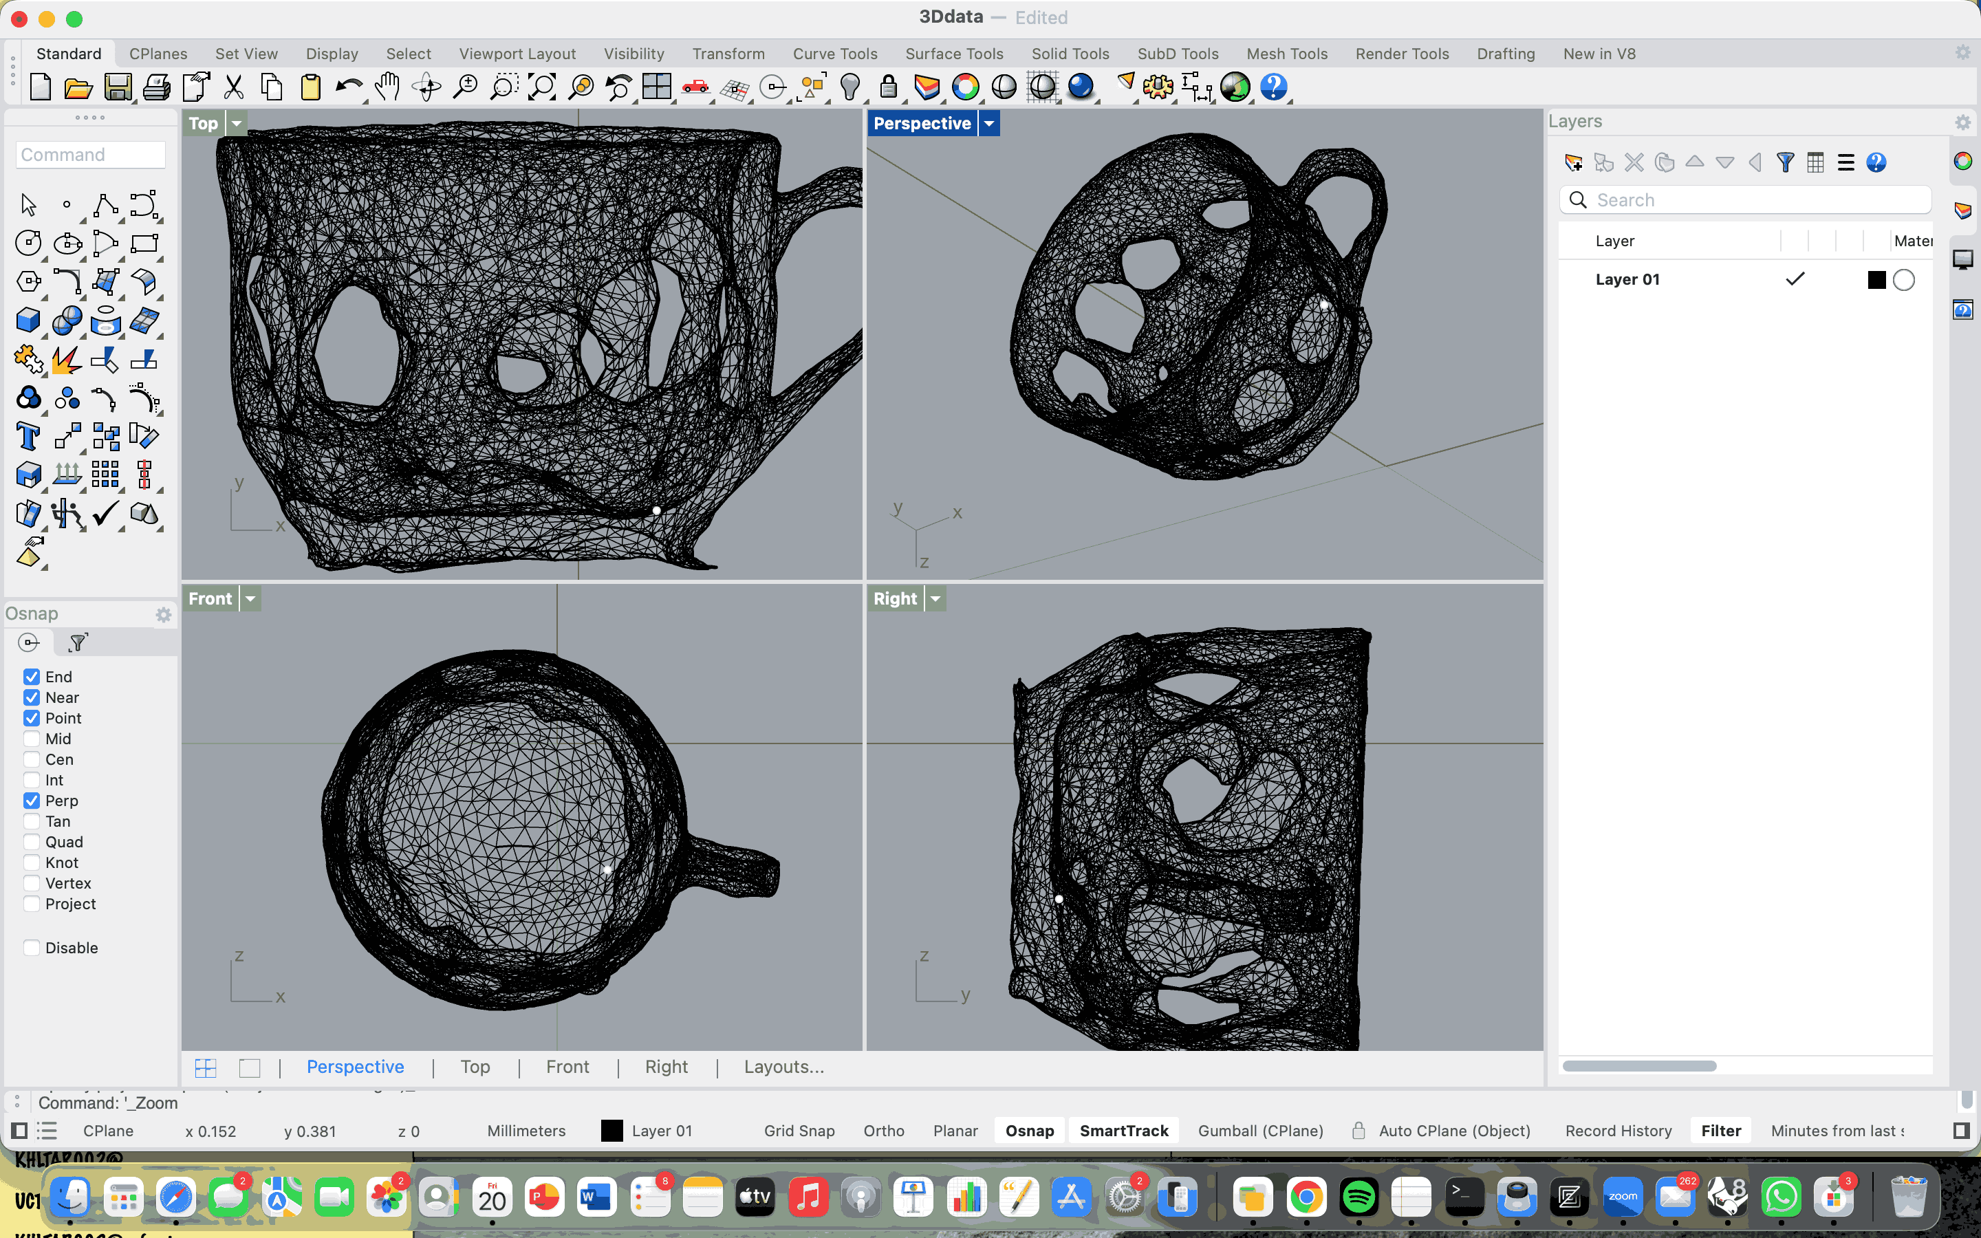Viewport: 1981px width, 1238px height.
Task: Click the Lock padlock toolbar icon
Action: pos(889,87)
